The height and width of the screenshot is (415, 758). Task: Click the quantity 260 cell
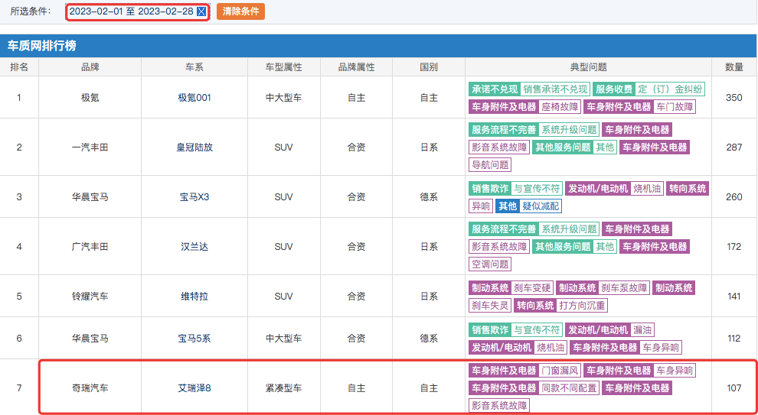pyautogui.click(x=734, y=197)
